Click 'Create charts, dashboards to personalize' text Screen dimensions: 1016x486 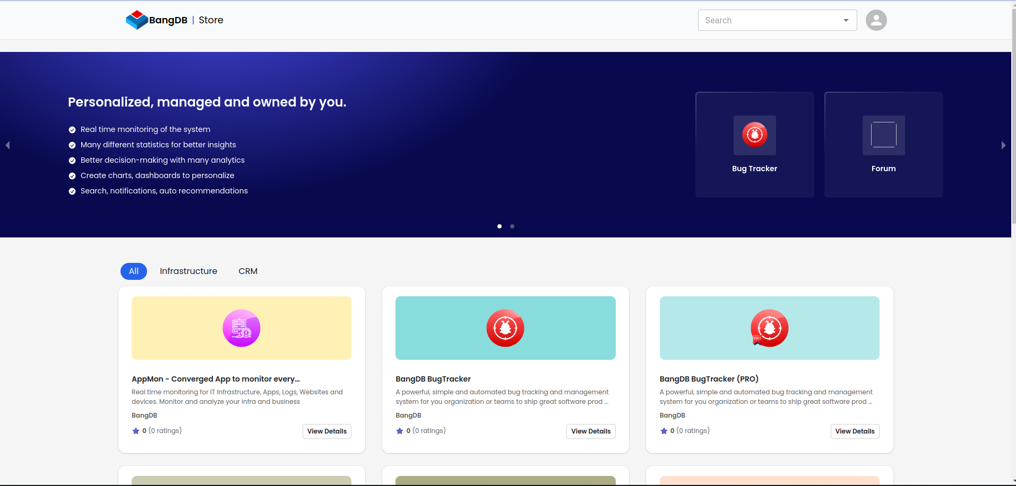157,175
